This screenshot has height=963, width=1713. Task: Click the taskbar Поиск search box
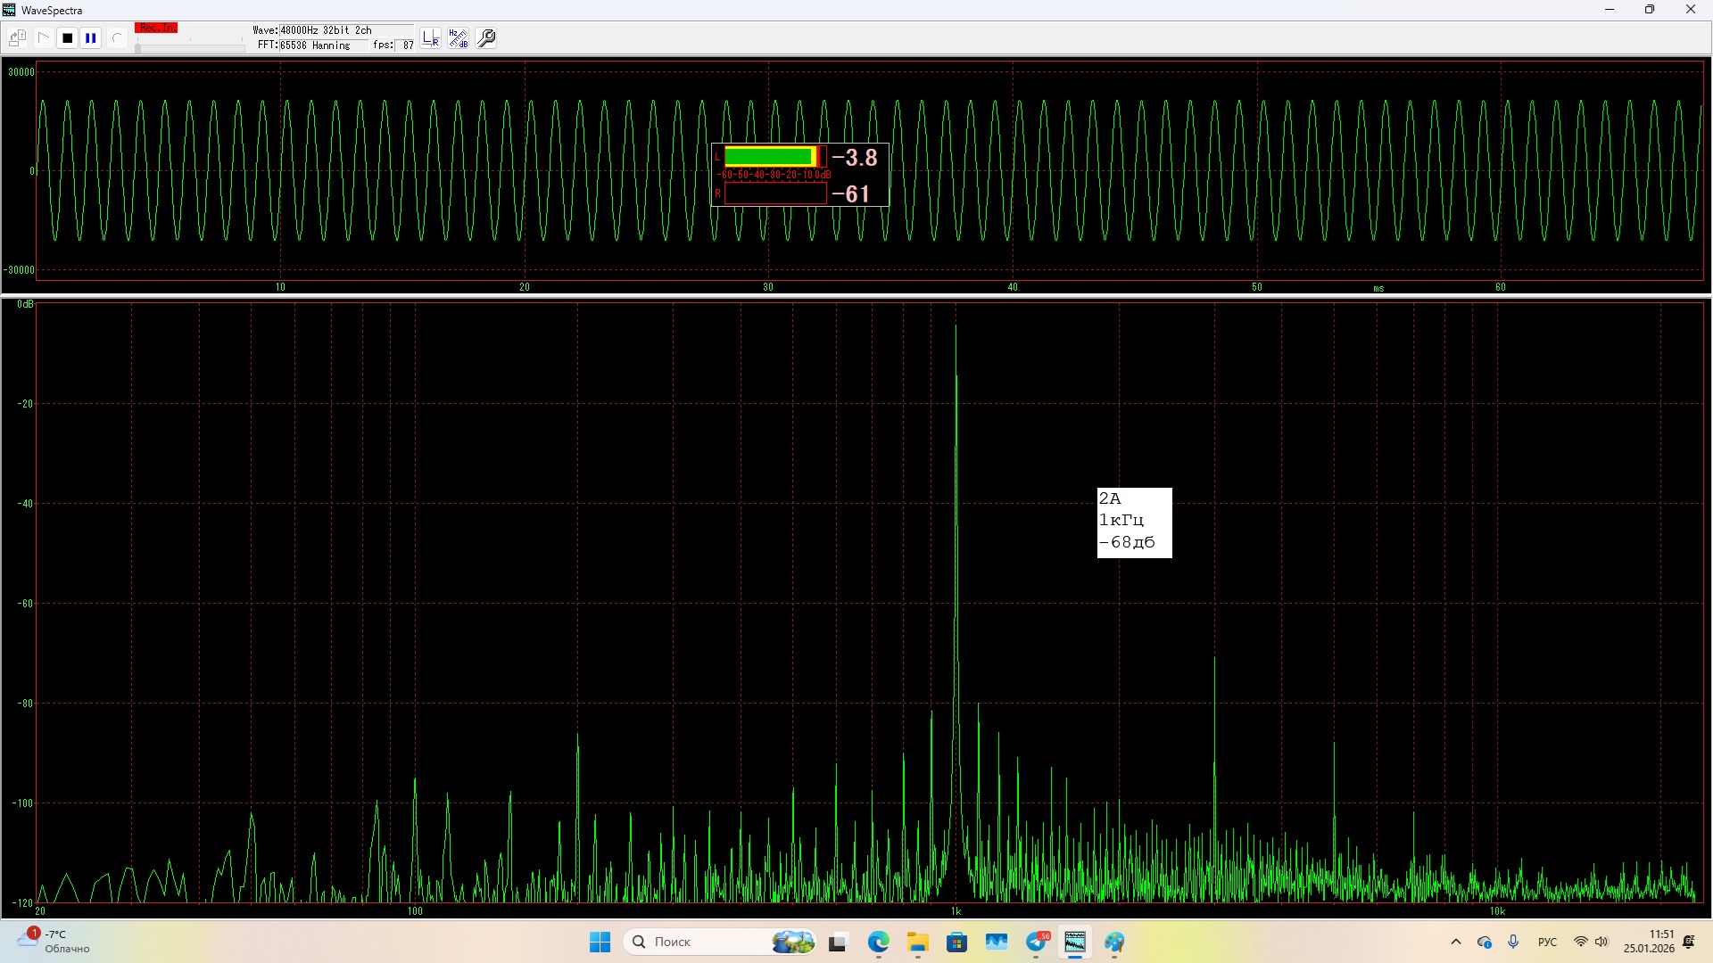(x=705, y=942)
